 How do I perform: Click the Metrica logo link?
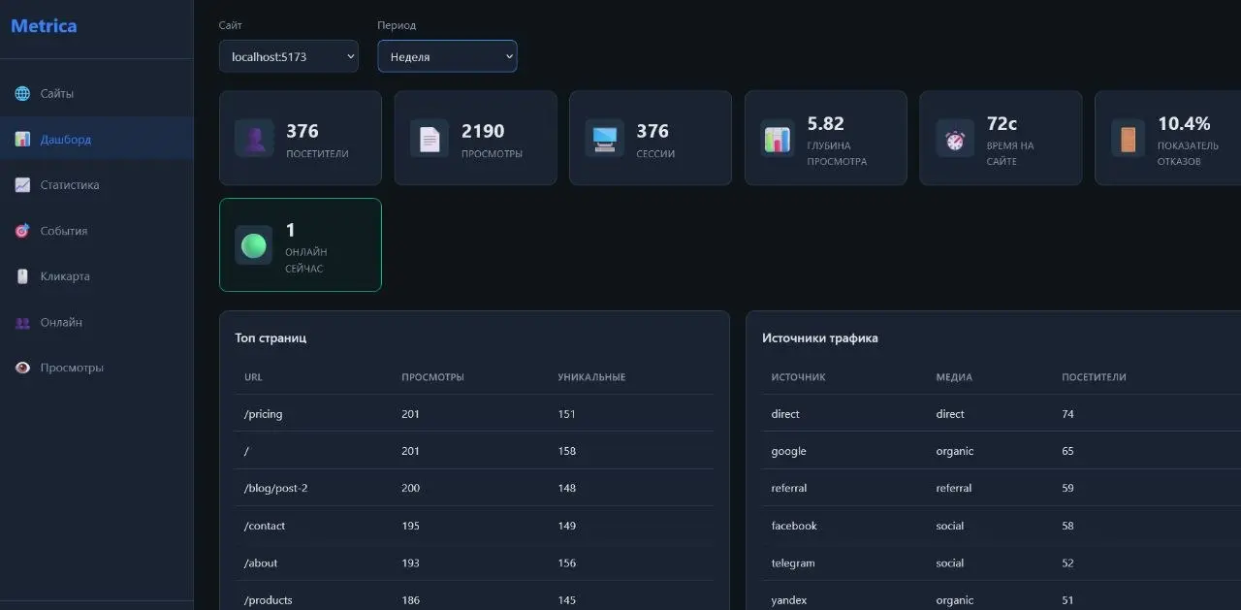[x=44, y=26]
